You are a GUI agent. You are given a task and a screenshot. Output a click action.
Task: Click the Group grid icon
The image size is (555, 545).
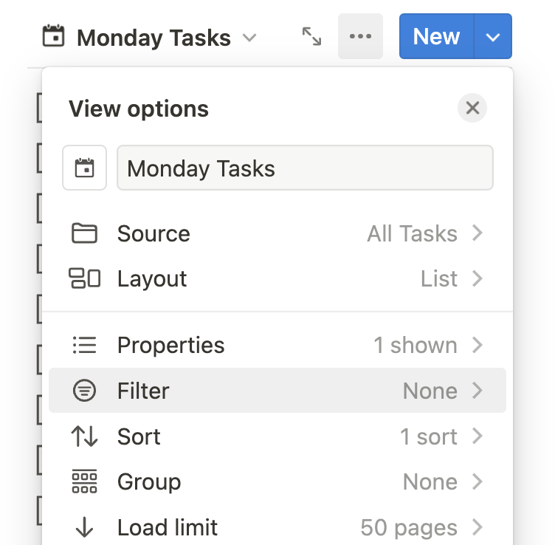point(84,481)
